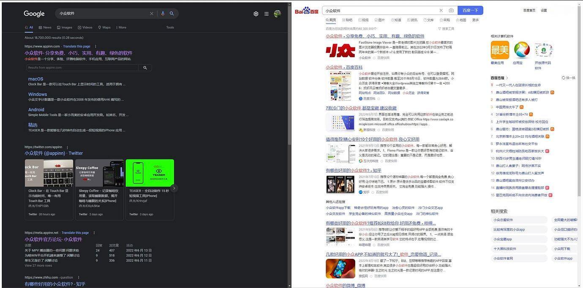Screen dimensions: 583x288
Task: Switch to Baidu 知道 tab
Action: click(396, 20)
